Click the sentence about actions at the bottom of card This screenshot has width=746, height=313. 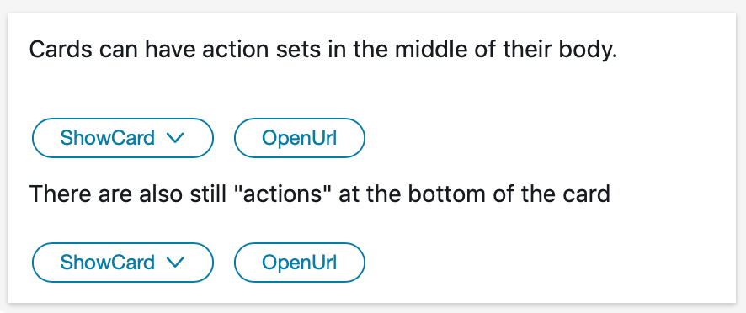pyautogui.click(x=320, y=194)
